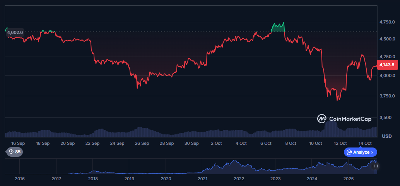Expand the Analyze chevron arrow

pos(372,152)
